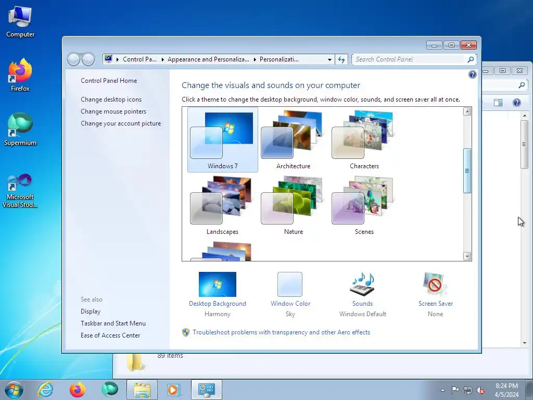The image size is (533, 400).
Task: Go to Control Panel Home
Action: [109, 81]
